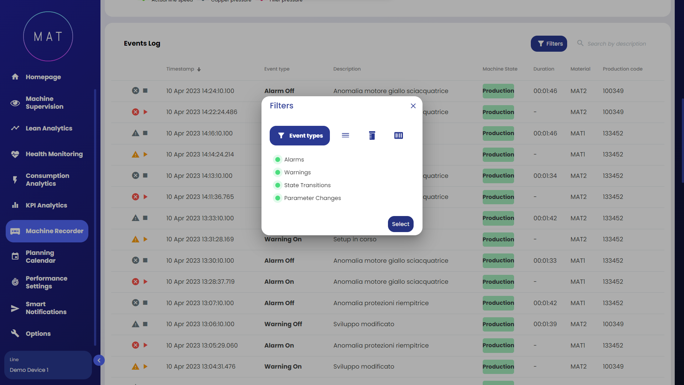
Task: Select the Event types tab
Action: click(x=300, y=135)
